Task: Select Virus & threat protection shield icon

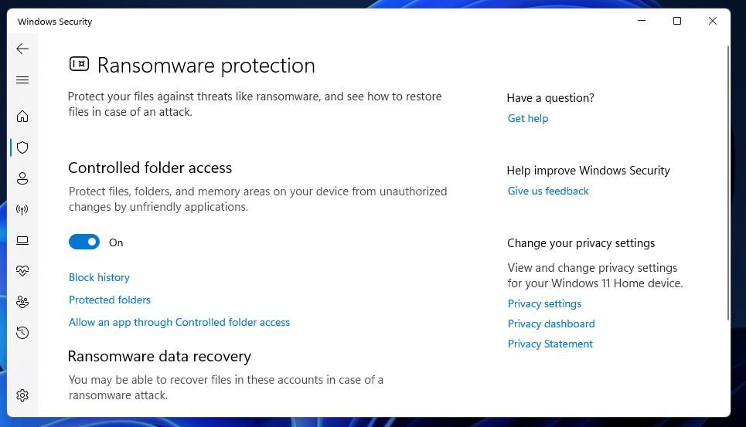Action: click(22, 147)
